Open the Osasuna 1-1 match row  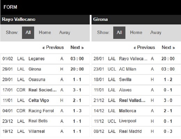45,80
